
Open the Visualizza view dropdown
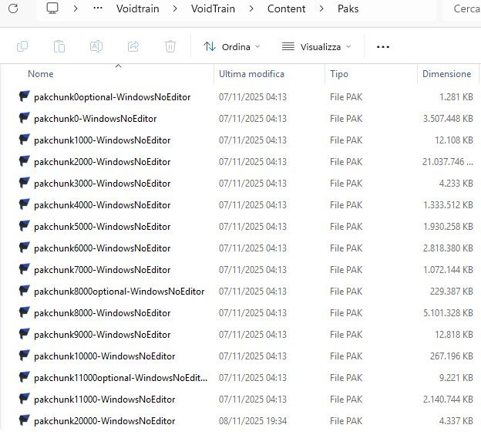[316, 47]
